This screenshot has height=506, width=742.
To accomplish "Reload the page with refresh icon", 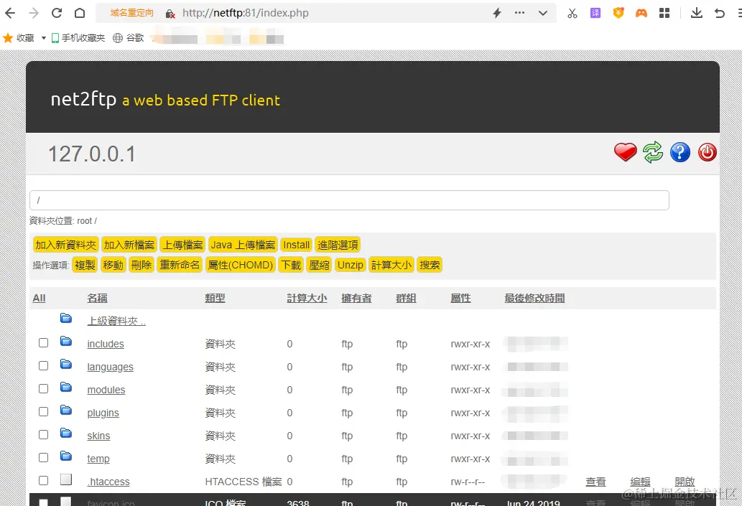I will click(57, 13).
